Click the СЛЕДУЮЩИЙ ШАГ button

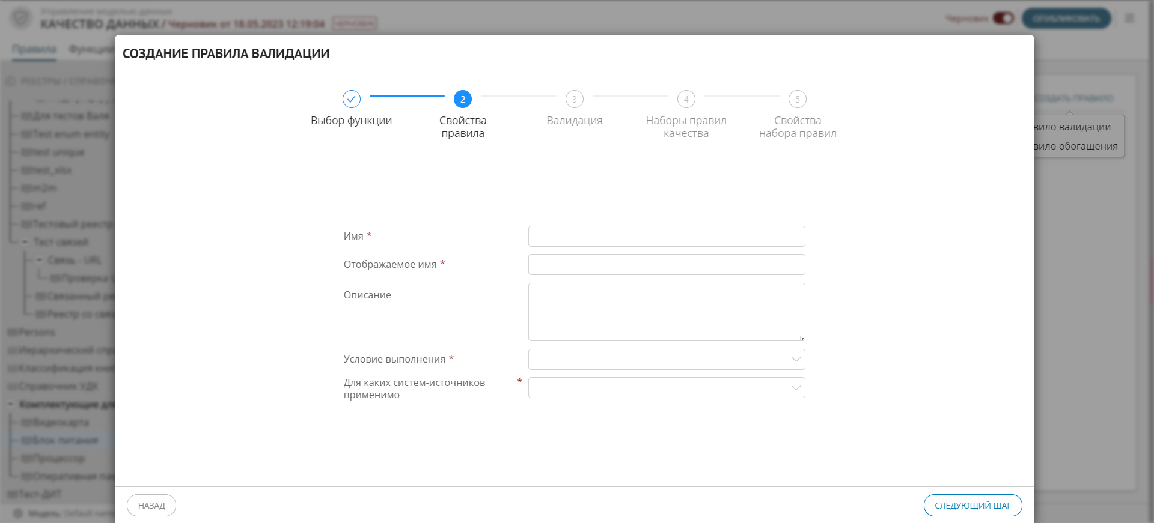tap(972, 506)
